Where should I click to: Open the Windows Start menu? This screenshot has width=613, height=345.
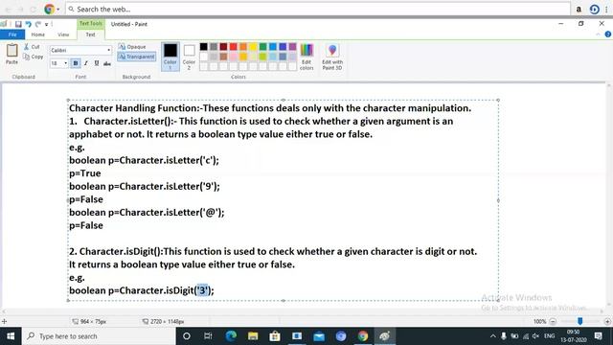(11, 336)
